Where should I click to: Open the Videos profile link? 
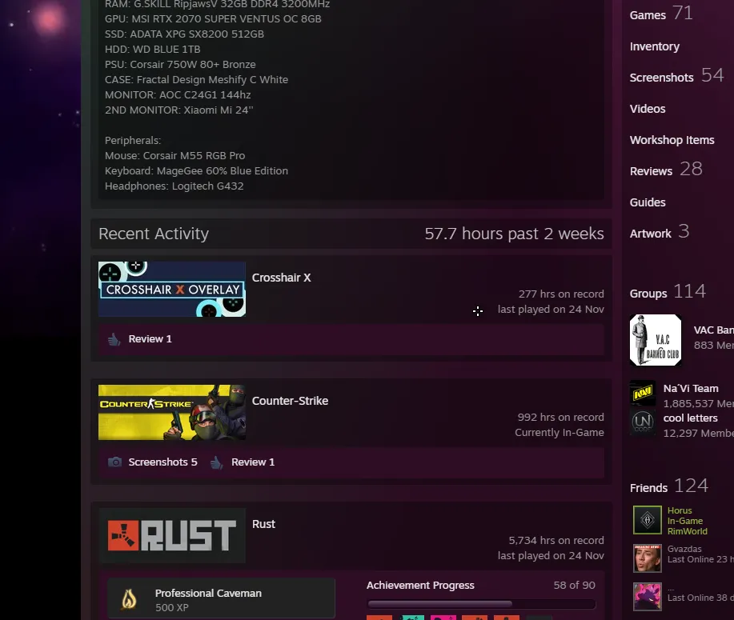click(x=648, y=109)
